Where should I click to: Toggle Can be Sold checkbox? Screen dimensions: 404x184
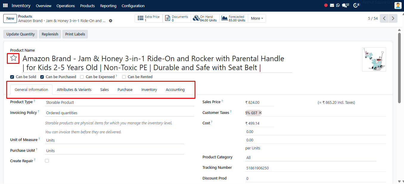point(12,77)
